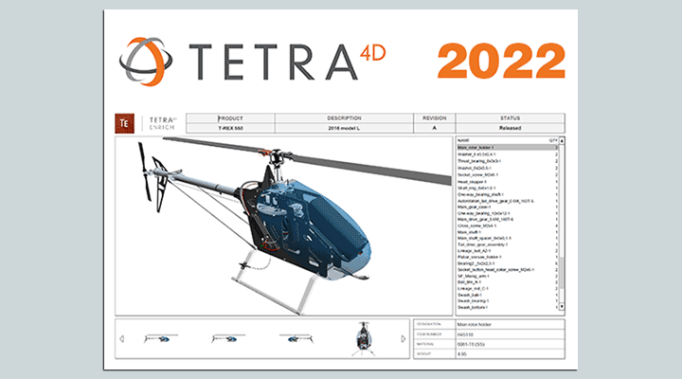Select the 'Main_gear_case-1' row
Viewport: 682px width, 379px height.
[x=507, y=208]
